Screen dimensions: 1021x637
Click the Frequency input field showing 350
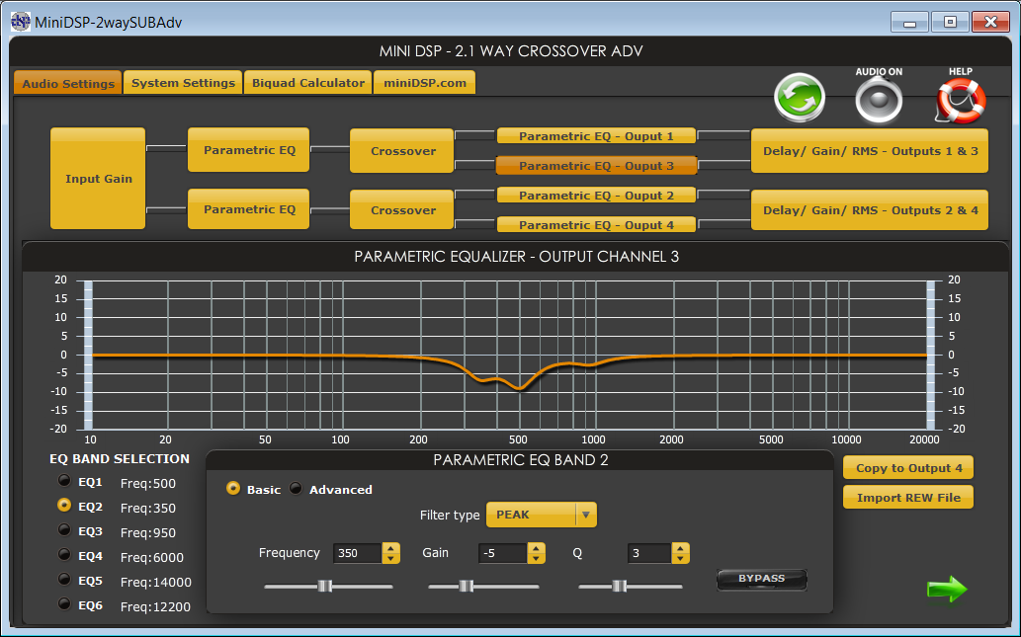(358, 553)
